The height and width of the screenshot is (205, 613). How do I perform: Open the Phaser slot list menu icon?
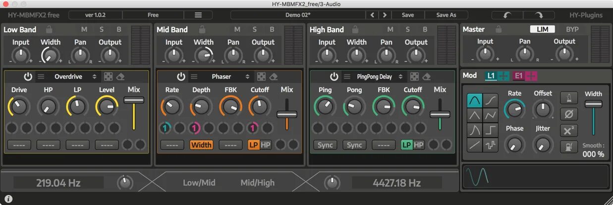(194, 77)
